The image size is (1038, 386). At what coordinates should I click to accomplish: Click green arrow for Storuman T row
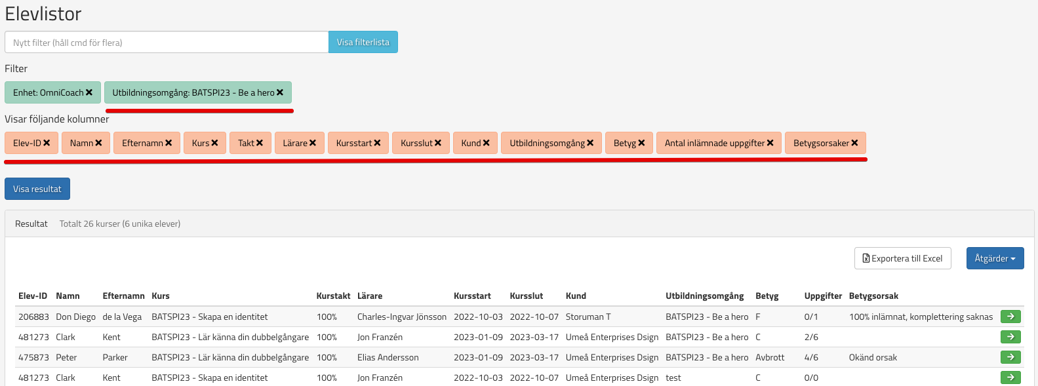pyautogui.click(x=1010, y=317)
